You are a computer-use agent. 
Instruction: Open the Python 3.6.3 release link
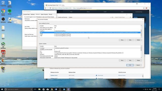pyautogui.click(x=54, y=75)
